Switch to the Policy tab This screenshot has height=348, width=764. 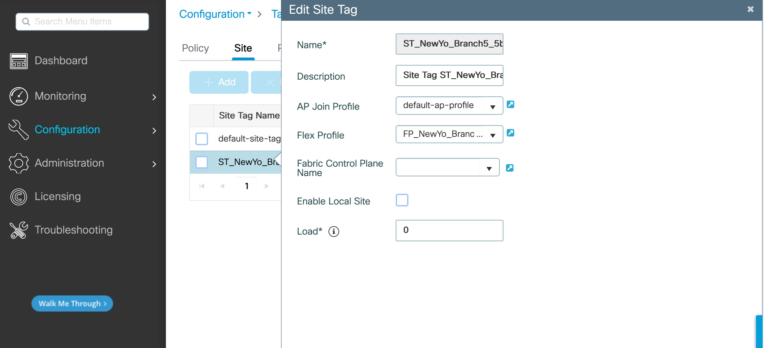tap(195, 48)
